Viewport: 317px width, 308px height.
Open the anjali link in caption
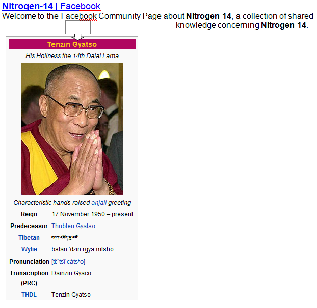point(99,203)
